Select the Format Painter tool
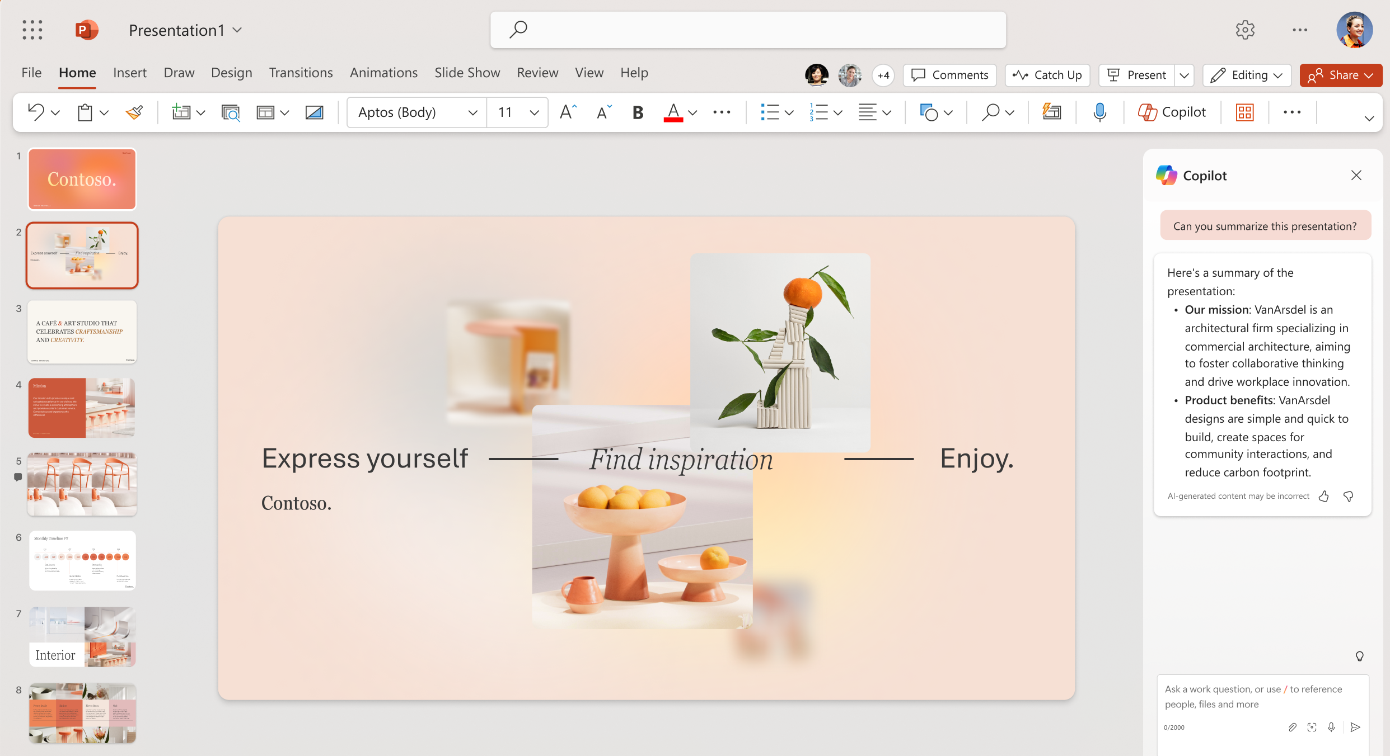Image resolution: width=1390 pixels, height=756 pixels. coord(134,112)
